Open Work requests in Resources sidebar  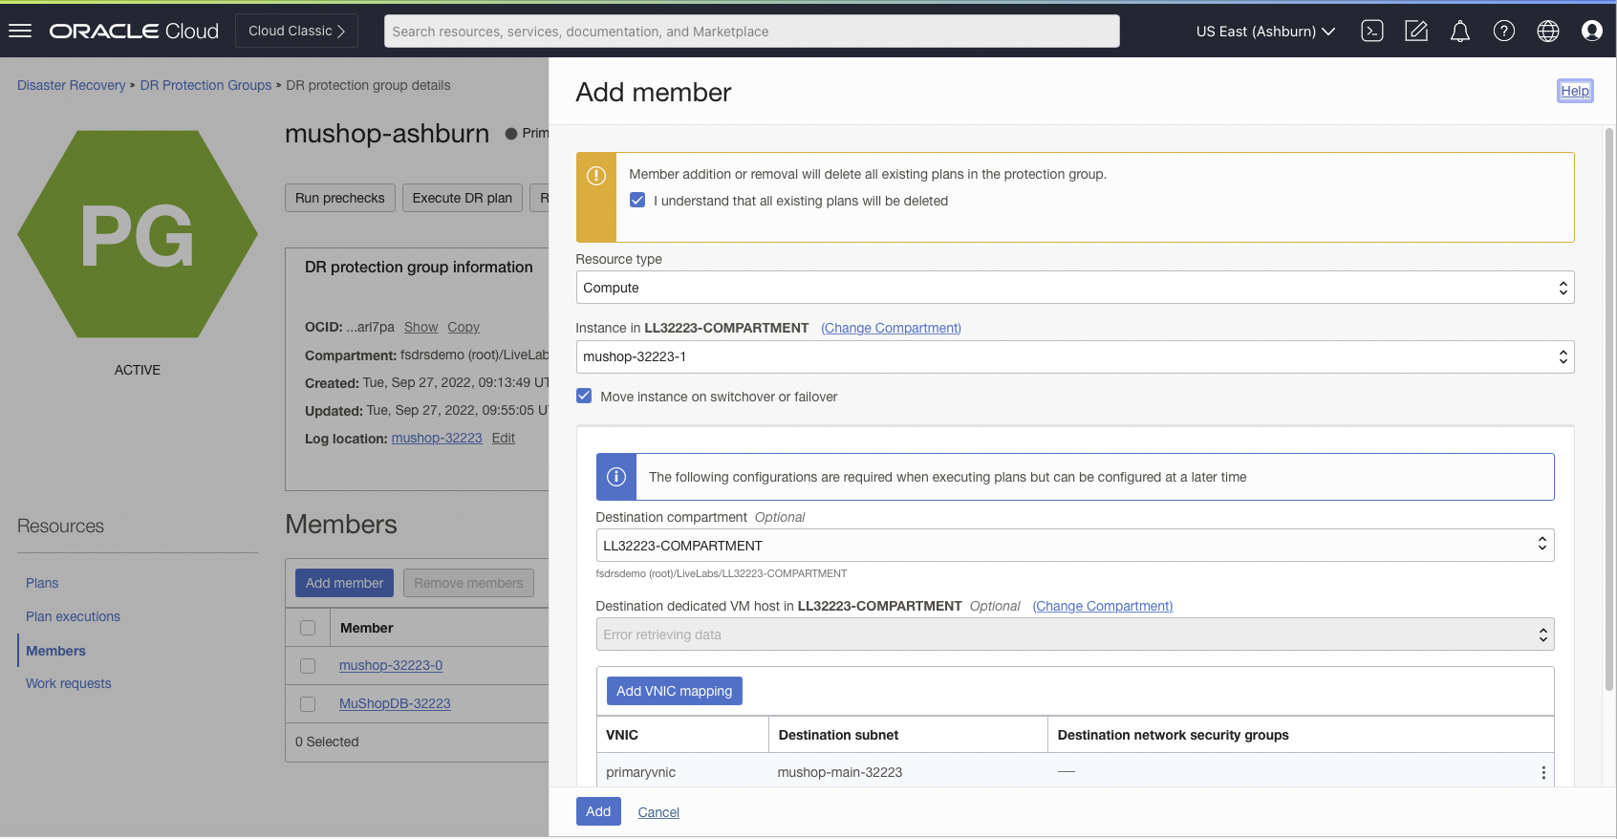[x=68, y=683]
